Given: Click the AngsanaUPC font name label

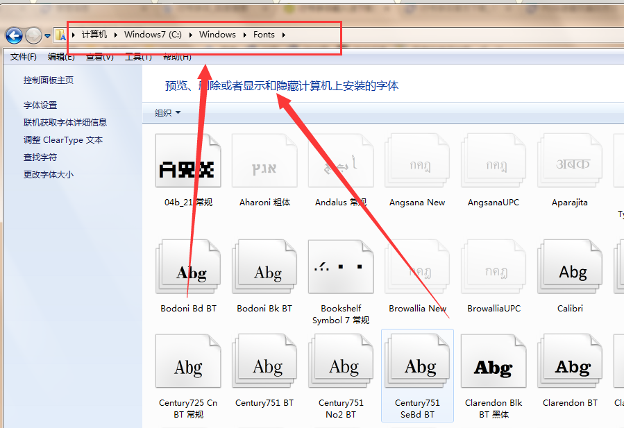Looking at the screenshot, I should point(494,203).
